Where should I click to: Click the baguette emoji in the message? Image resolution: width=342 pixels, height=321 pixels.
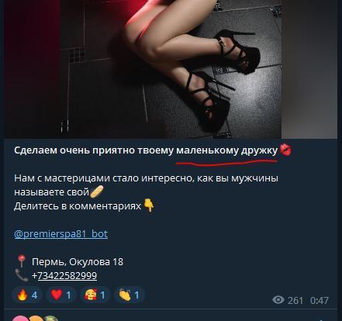[97, 192]
